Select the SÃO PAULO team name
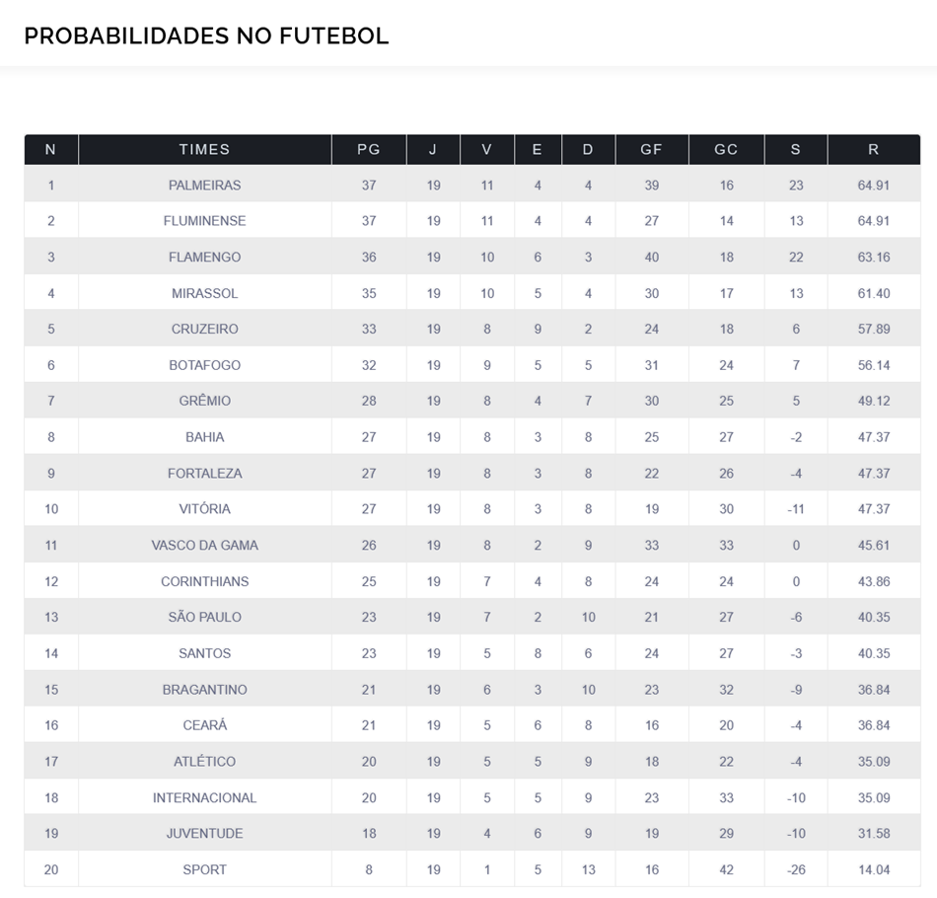The height and width of the screenshot is (898, 937). [204, 617]
